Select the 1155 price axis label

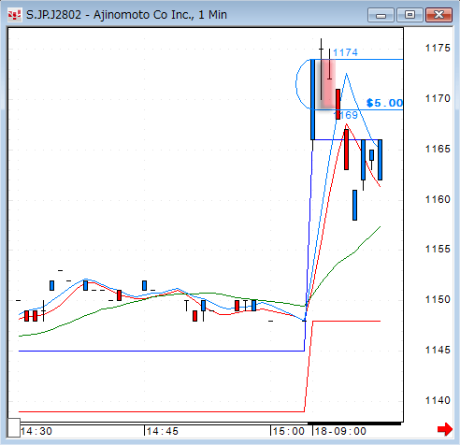438,249
